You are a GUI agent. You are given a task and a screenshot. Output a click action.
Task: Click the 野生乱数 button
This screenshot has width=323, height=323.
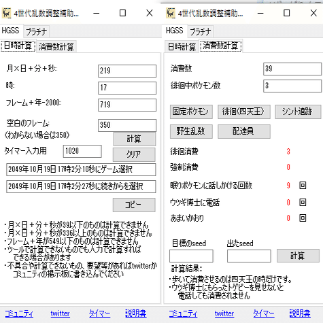pyautogui.click(x=191, y=131)
